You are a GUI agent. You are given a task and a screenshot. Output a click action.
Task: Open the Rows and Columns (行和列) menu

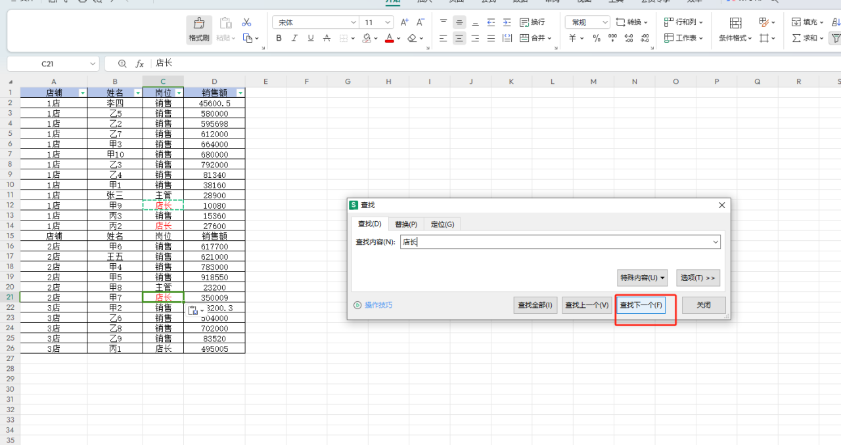pyautogui.click(x=683, y=22)
